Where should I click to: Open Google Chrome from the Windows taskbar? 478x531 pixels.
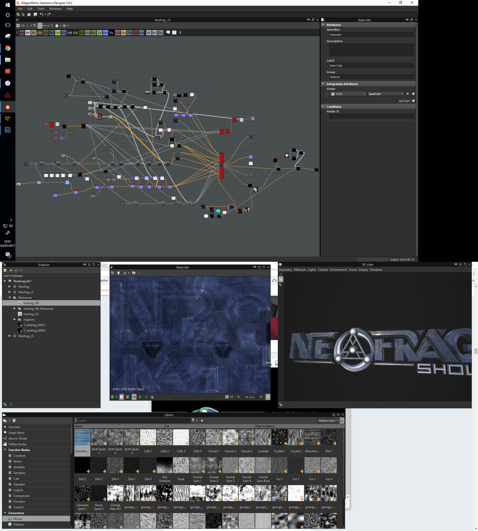pos(8,48)
